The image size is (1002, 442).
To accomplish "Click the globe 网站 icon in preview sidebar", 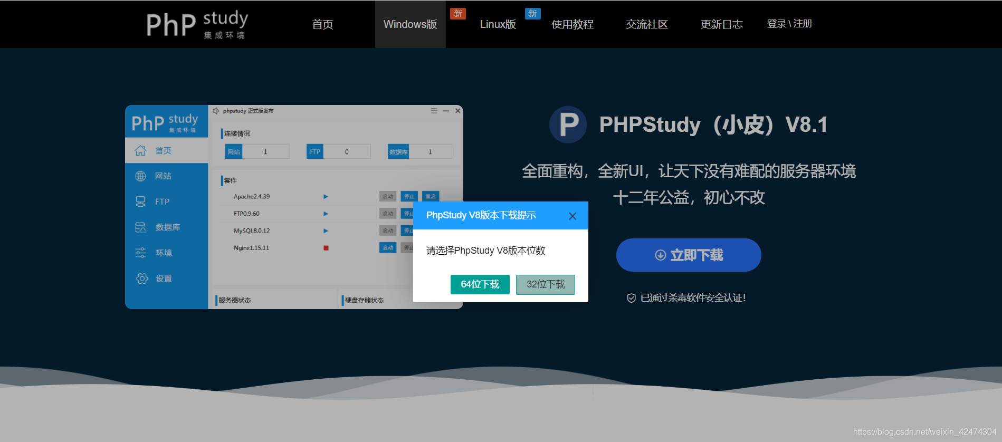I will 140,176.
